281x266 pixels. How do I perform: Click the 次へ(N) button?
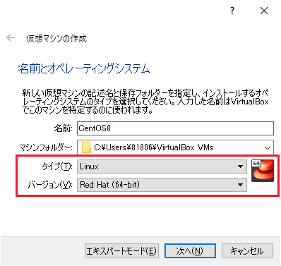pos(190,251)
